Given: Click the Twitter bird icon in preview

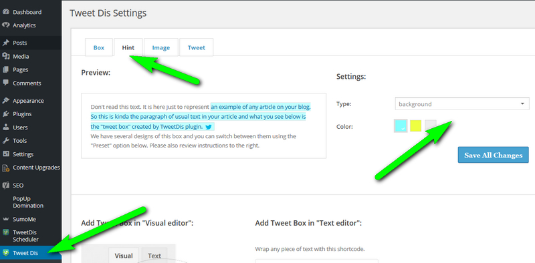Looking at the screenshot, I should click(x=209, y=127).
